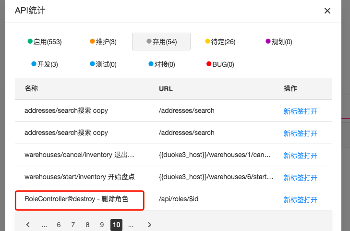Click the /api/roles/$id URL cell
The height and width of the screenshot is (231, 350).
(179, 199)
